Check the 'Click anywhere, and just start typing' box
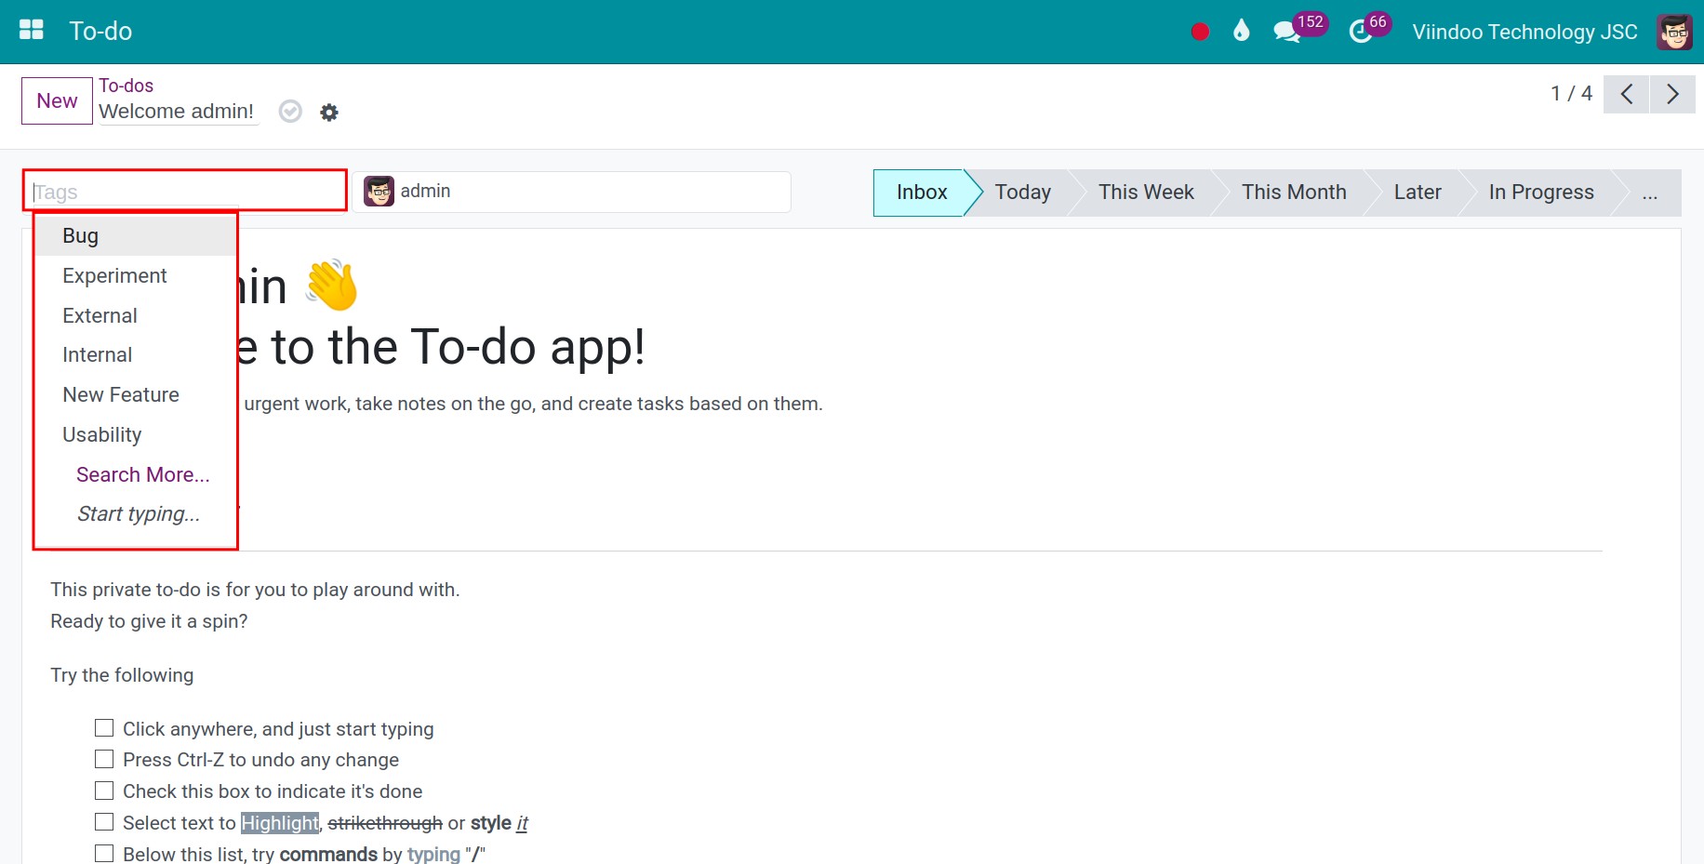Viewport: 1704px width, 864px height. (x=103, y=727)
